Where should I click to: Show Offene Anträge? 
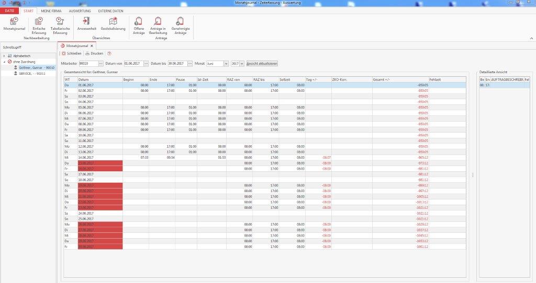point(138,26)
